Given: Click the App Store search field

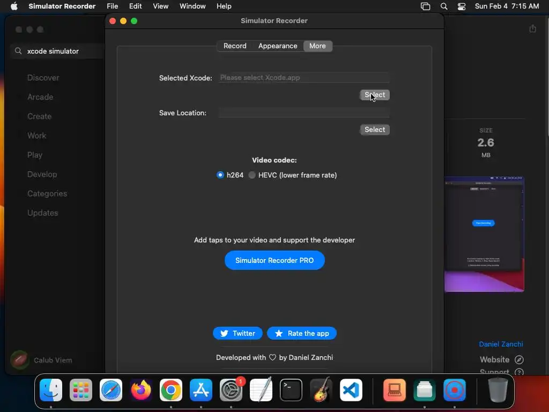Looking at the screenshot, I should pos(58,51).
